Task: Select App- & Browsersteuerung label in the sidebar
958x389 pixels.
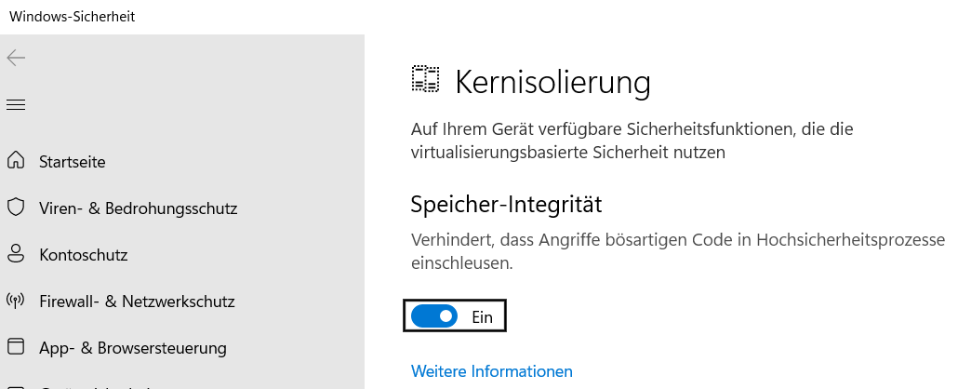Action: point(132,349)
